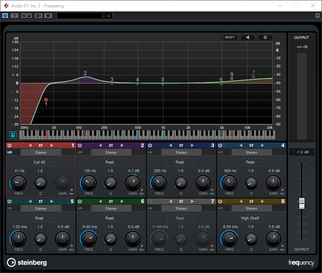The image size is (322, 273).
Task: Toggle LIN linear phase on band 1
Action: pos(10,153)
